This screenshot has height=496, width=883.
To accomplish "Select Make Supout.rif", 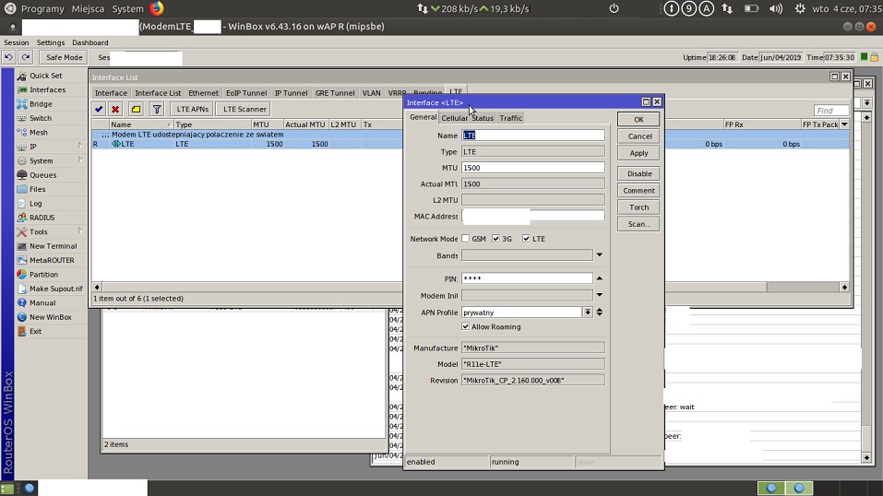I will [x=55, y=289].
